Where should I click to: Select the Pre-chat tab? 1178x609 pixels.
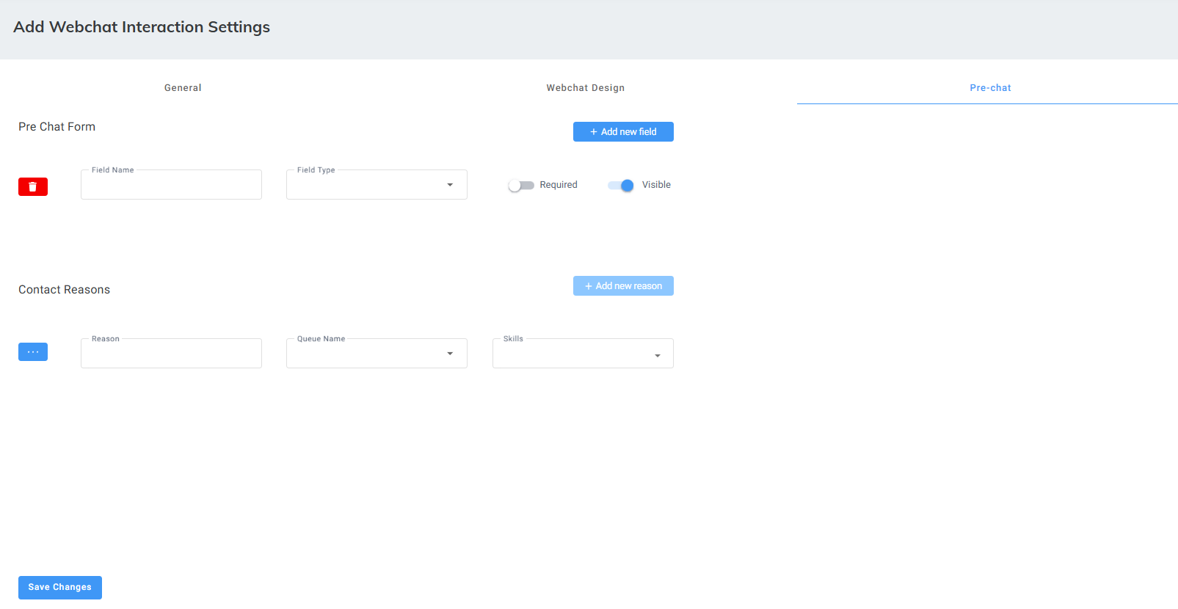click(990, 88)
